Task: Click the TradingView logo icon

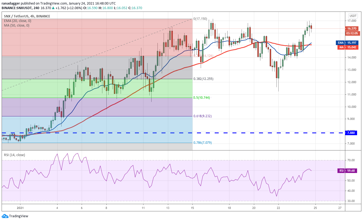Action: [x=5, y=216]
